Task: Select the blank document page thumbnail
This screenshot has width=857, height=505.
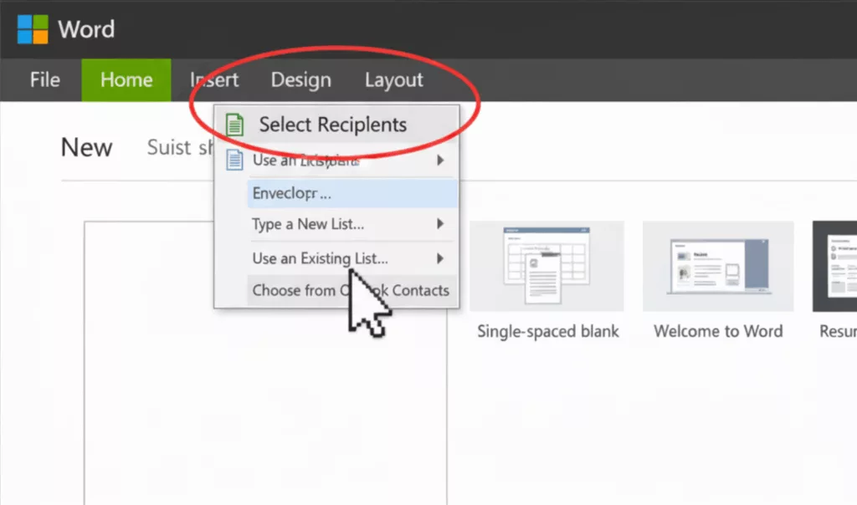Action: click(x=265, y=363)
